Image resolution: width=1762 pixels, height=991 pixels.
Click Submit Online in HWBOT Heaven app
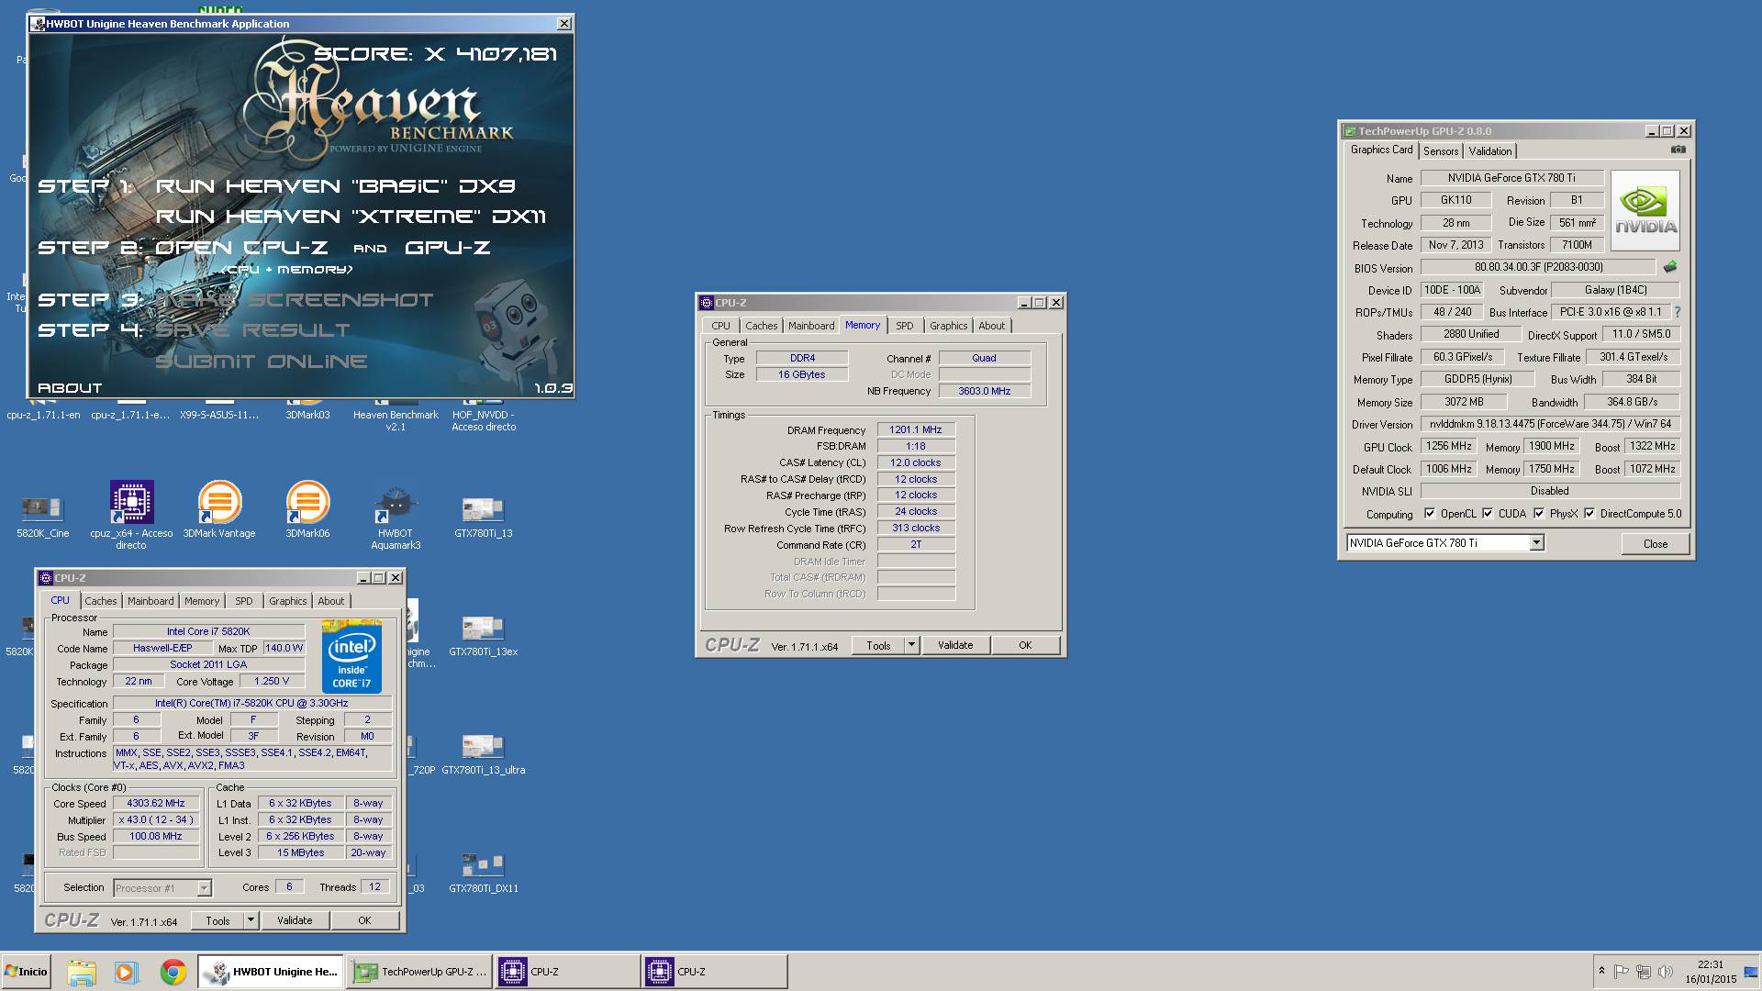[x=262, y=362]
